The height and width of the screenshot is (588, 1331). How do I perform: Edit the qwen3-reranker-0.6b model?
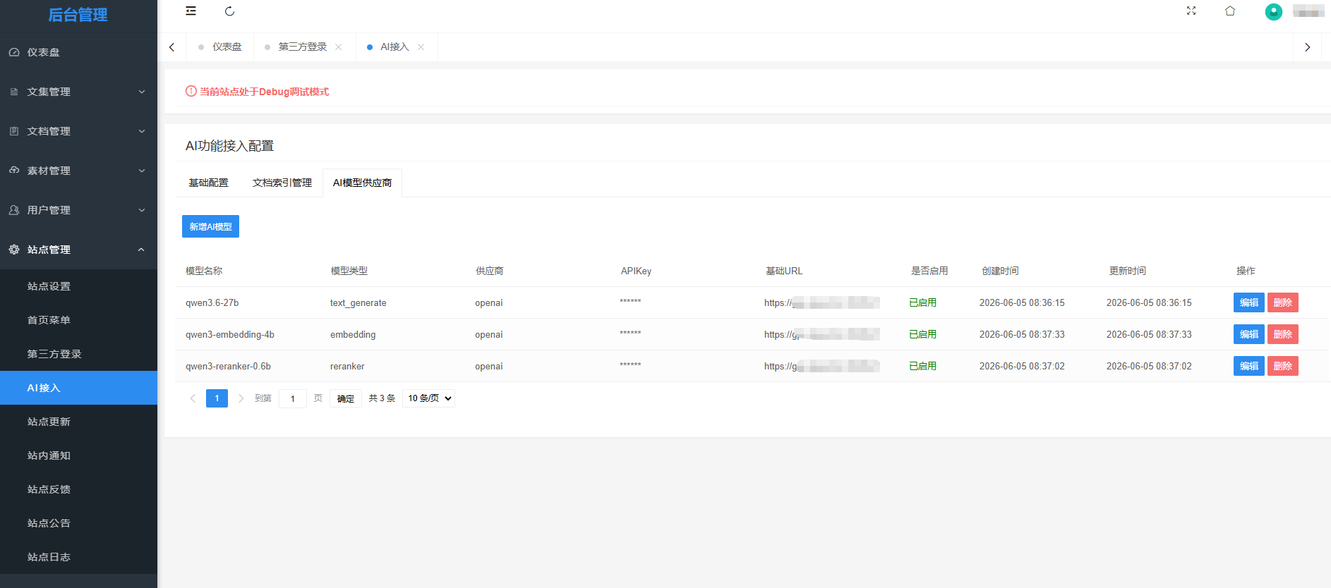[x=1248, y=366]
